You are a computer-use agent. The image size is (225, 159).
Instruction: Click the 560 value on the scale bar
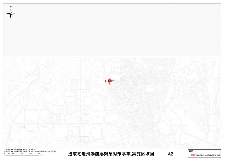click(x=39, y=154)
